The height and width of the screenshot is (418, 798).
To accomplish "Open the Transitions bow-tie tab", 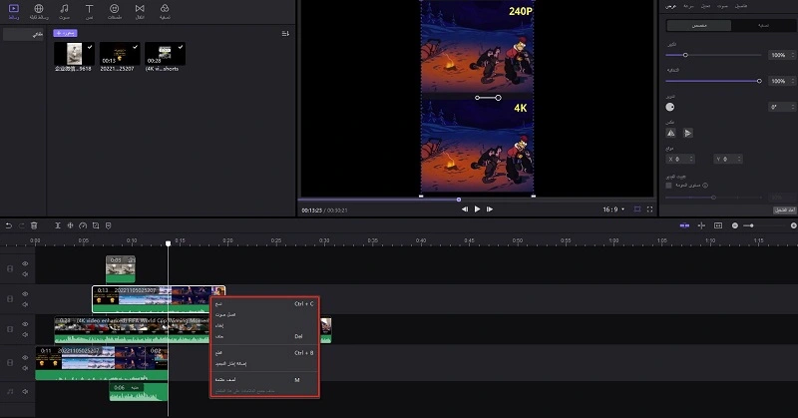I will tap(140, 11).
